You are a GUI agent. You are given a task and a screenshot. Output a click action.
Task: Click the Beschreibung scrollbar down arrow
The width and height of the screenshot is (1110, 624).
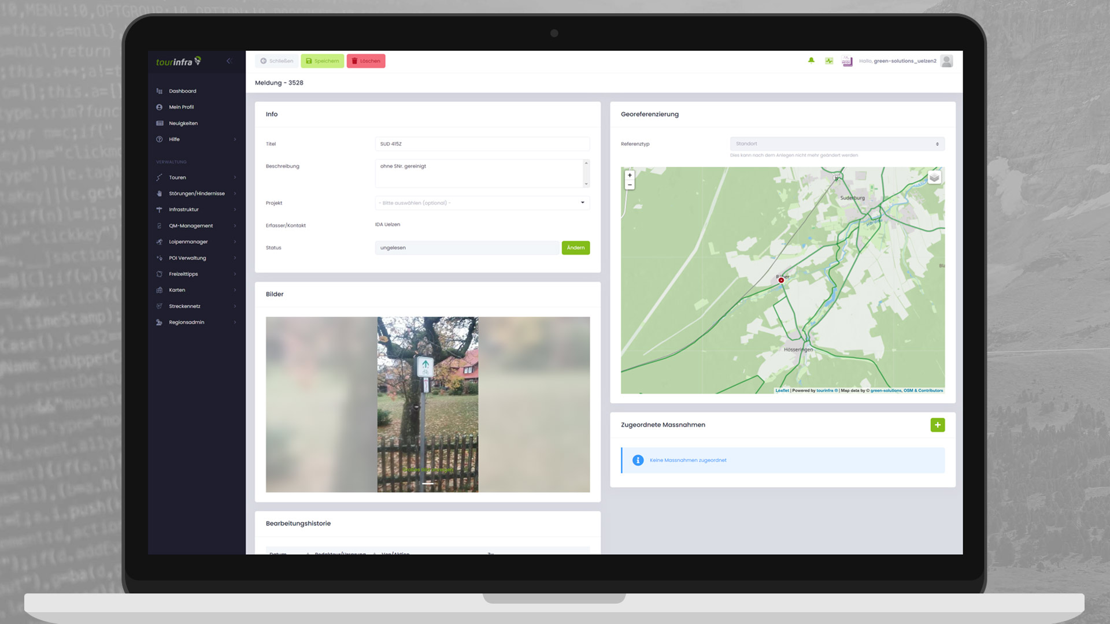[586, 184]
